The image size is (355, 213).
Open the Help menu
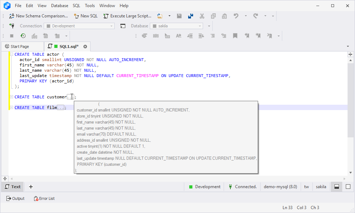(x=124, y=6)
